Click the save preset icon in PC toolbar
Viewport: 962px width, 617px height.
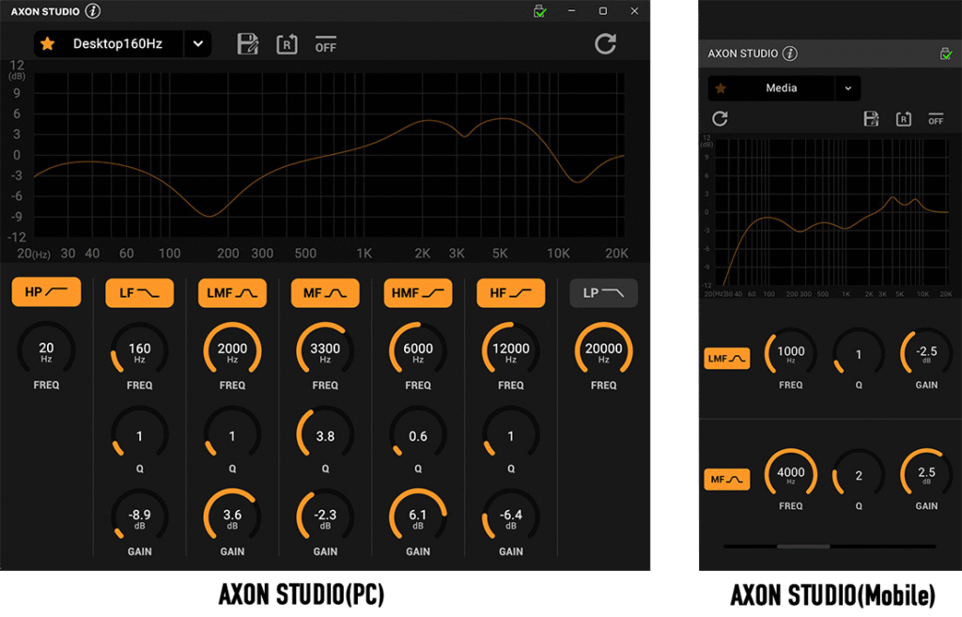[x=248, y=44]
